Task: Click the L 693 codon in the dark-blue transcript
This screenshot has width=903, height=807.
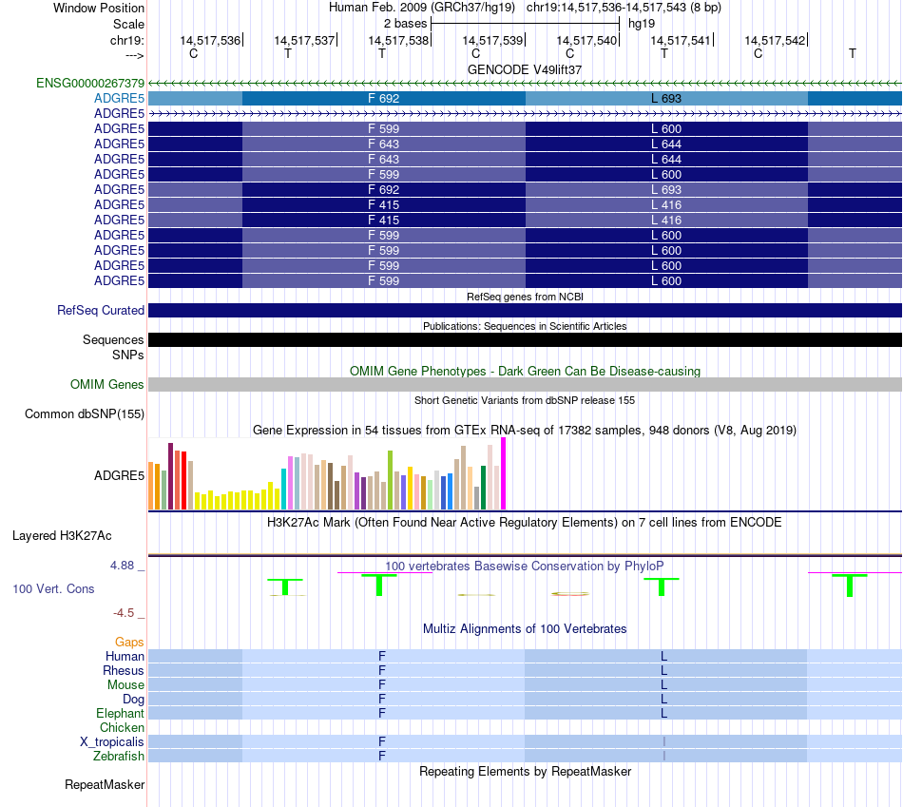Action: click(x=666, y=189)
